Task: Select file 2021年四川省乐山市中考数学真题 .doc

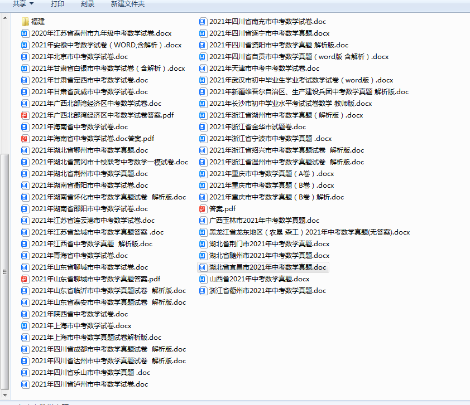Action: point(85,372)
